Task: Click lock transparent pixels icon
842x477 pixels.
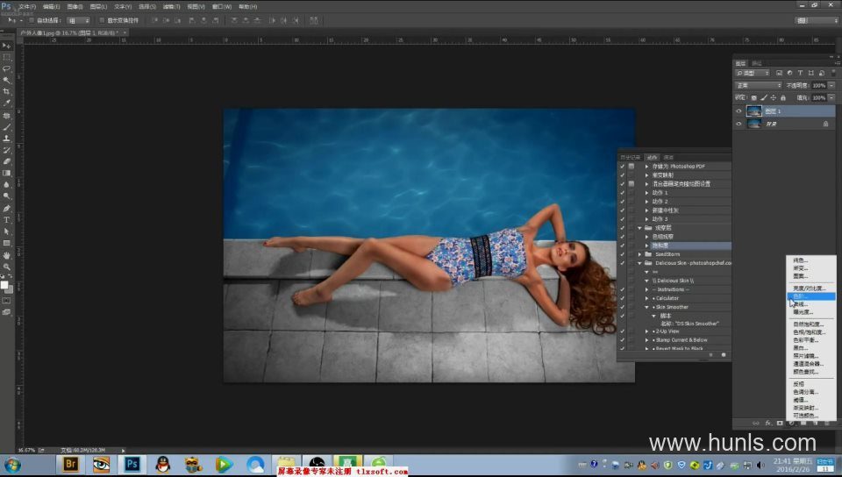Action: [753, 97]
